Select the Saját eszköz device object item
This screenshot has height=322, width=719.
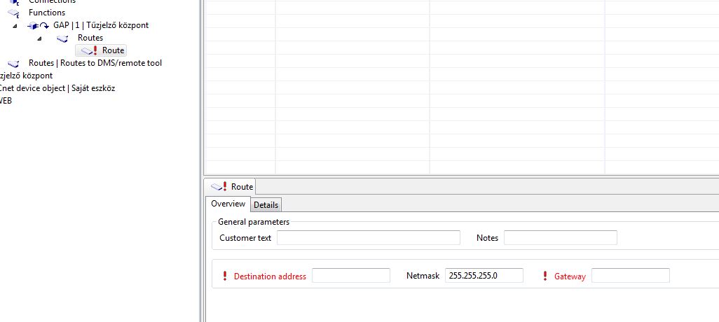[x=56, y=88]
